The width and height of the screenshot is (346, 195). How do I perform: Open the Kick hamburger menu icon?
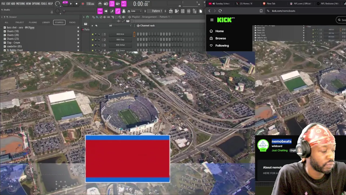coord(212,20)
